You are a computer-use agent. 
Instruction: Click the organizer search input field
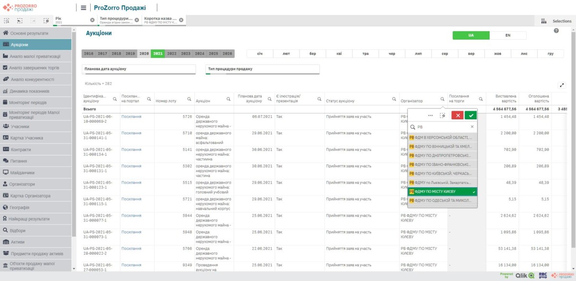tap(442, 127)
